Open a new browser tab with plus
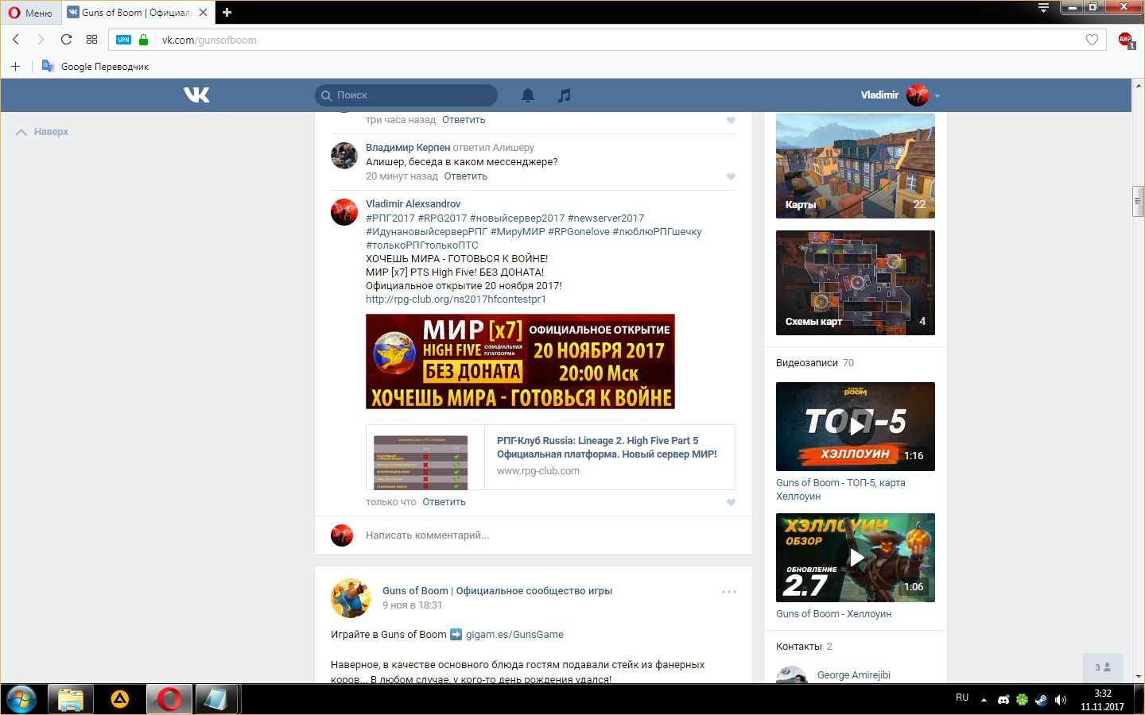1145x715 pixels. point(227,13)
